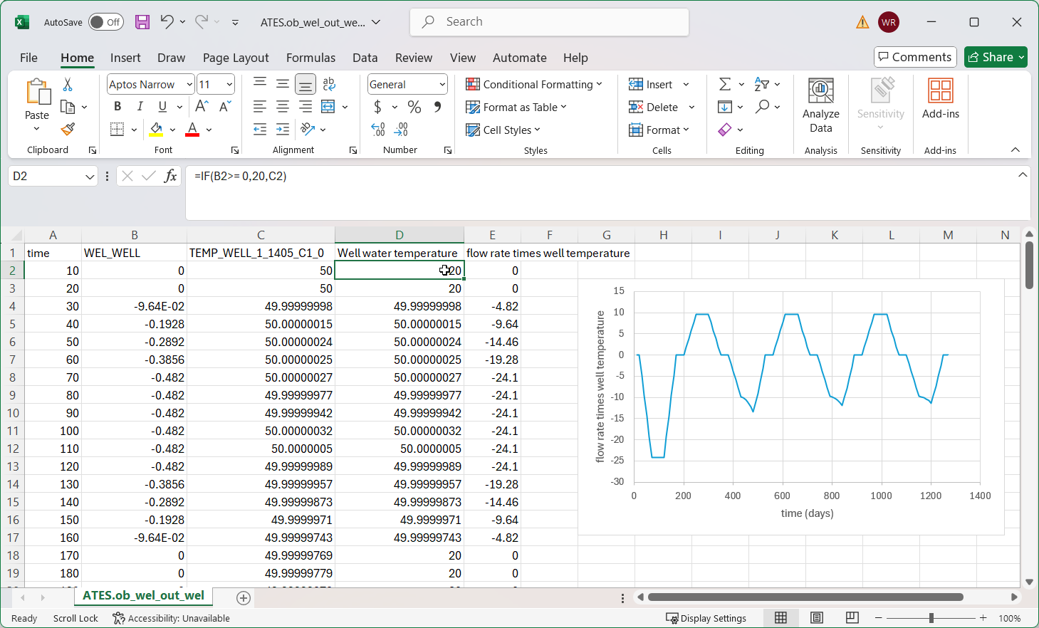Click the Insert Function fx icon
The height and width of the screenshot is (628, 1039).
click(x=170, y=176)
